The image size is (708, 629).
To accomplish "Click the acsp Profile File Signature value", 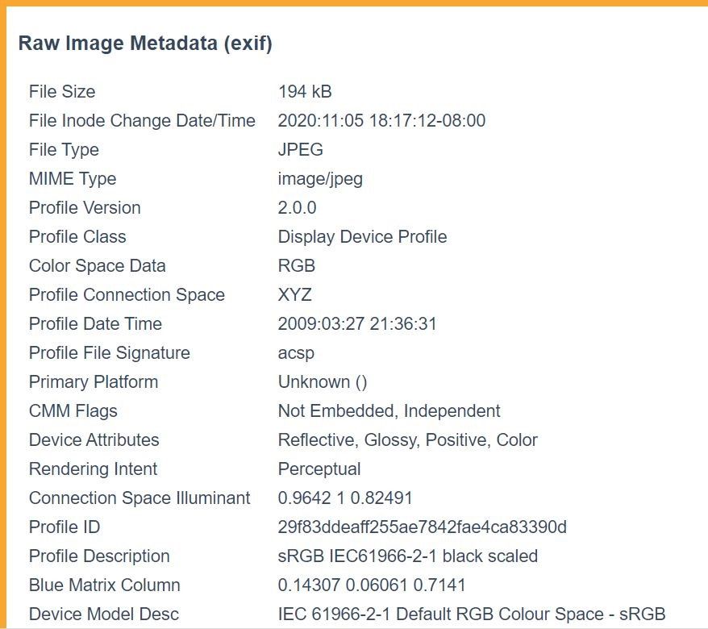I will click(x=296, y=353).
